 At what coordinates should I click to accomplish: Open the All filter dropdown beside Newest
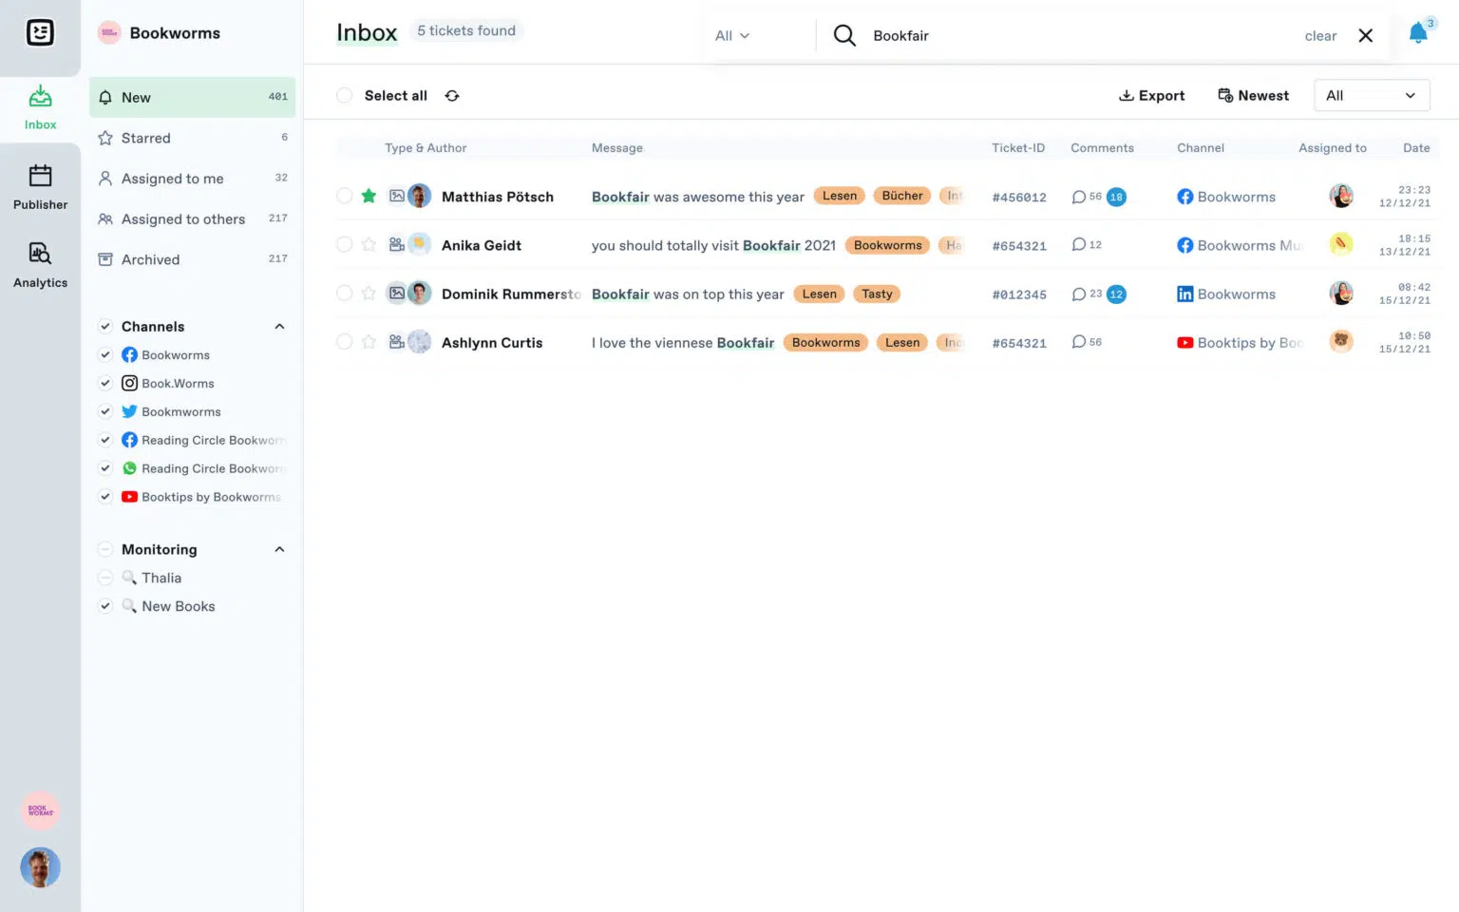tap(1371, 96)
